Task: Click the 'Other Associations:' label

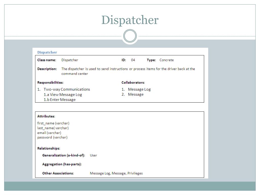Action: [58, 173]
